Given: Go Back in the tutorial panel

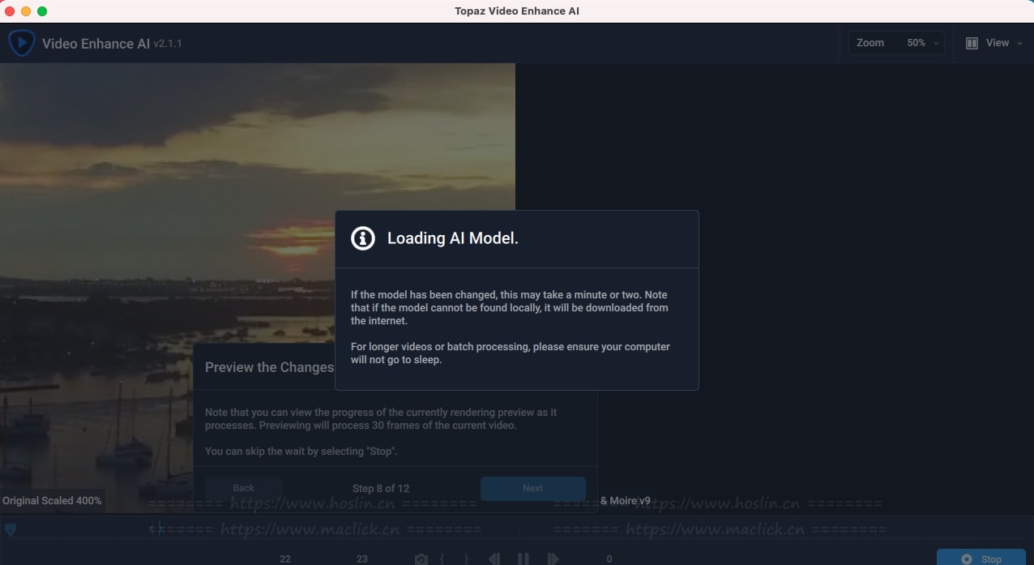Looking at the screenshot, I should [x=243, y=488].
